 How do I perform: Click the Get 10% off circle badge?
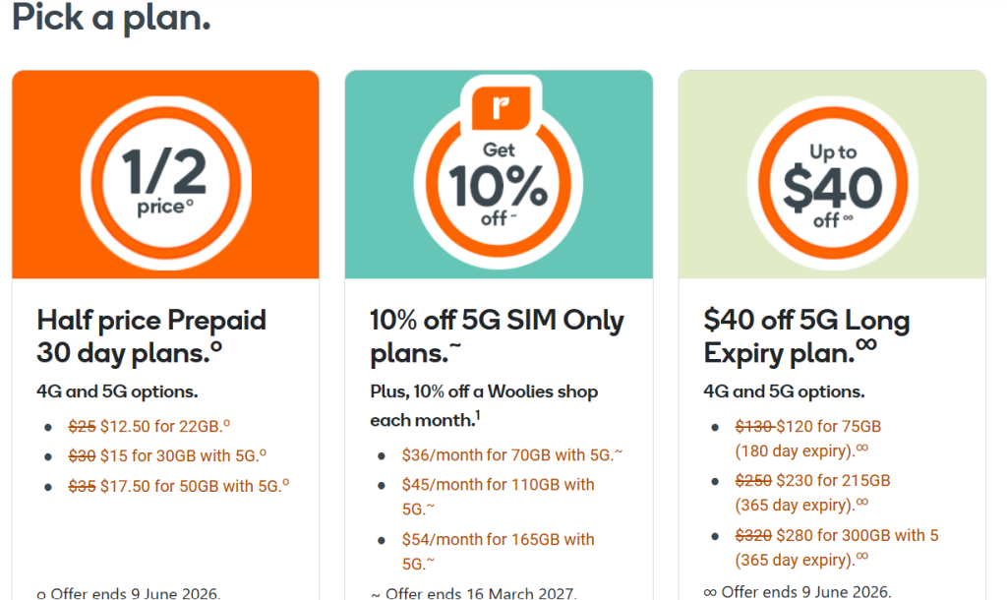(499, 182)
